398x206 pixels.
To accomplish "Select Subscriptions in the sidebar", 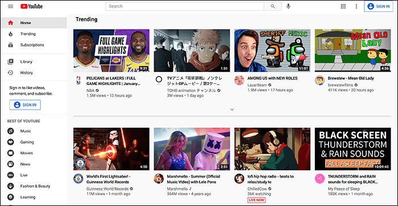I will click(34, 45).
